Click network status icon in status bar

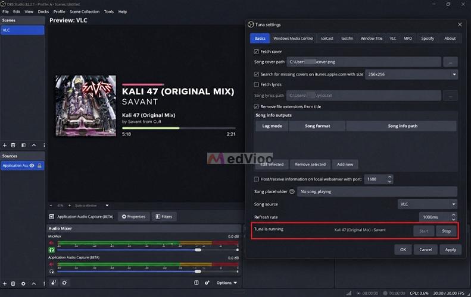point(348,293)
